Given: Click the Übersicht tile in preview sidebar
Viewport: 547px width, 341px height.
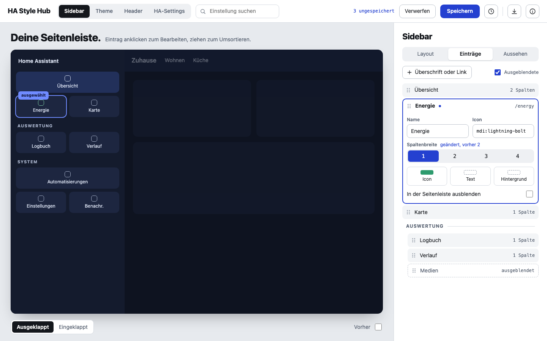Looking at the screenshot, I should [68, 82].
